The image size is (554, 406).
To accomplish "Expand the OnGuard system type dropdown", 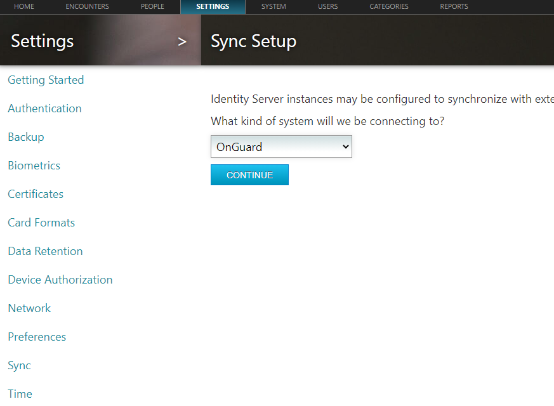I will pos(281,147).
